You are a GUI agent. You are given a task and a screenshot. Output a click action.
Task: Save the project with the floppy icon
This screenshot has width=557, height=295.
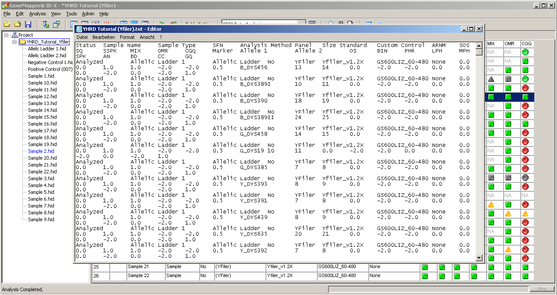[28, 24]
